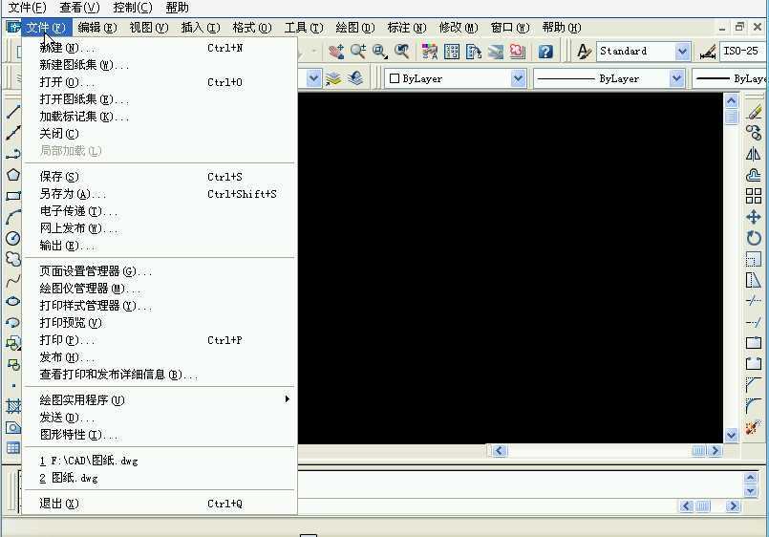The image size is (769, 537).
Task: Open the ByLayer linetype dropdown
Action: [x=676, y=78]
